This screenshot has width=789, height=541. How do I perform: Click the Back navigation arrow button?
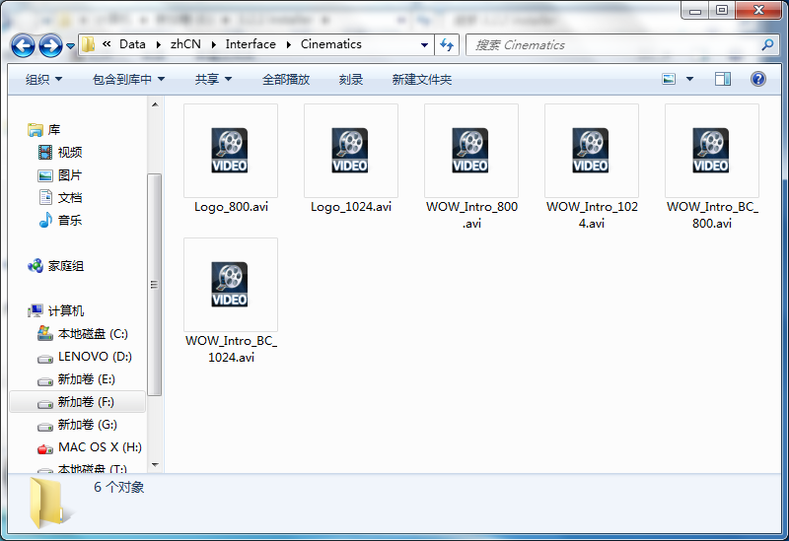(x=24, y=45)
